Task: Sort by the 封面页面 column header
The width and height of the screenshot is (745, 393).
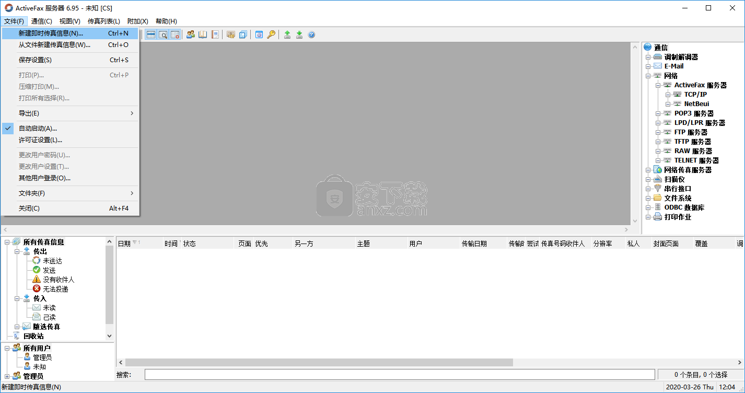Action: point(672,244)
